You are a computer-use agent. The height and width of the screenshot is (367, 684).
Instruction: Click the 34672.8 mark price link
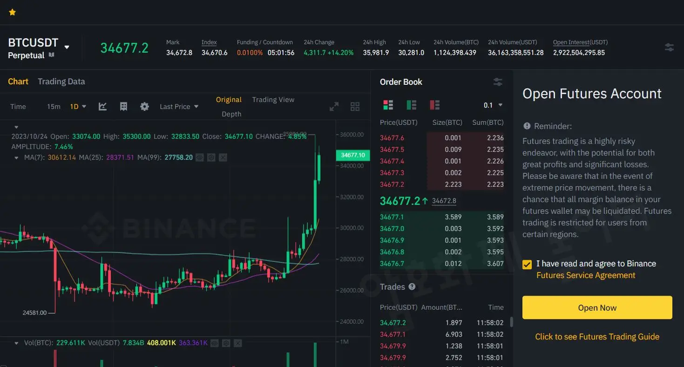pos(444,201)
